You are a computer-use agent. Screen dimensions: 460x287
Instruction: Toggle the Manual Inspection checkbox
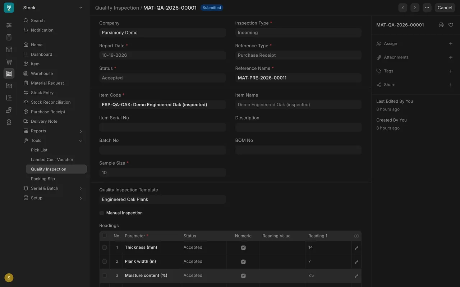pyautogui.click(x=102, y=213)
